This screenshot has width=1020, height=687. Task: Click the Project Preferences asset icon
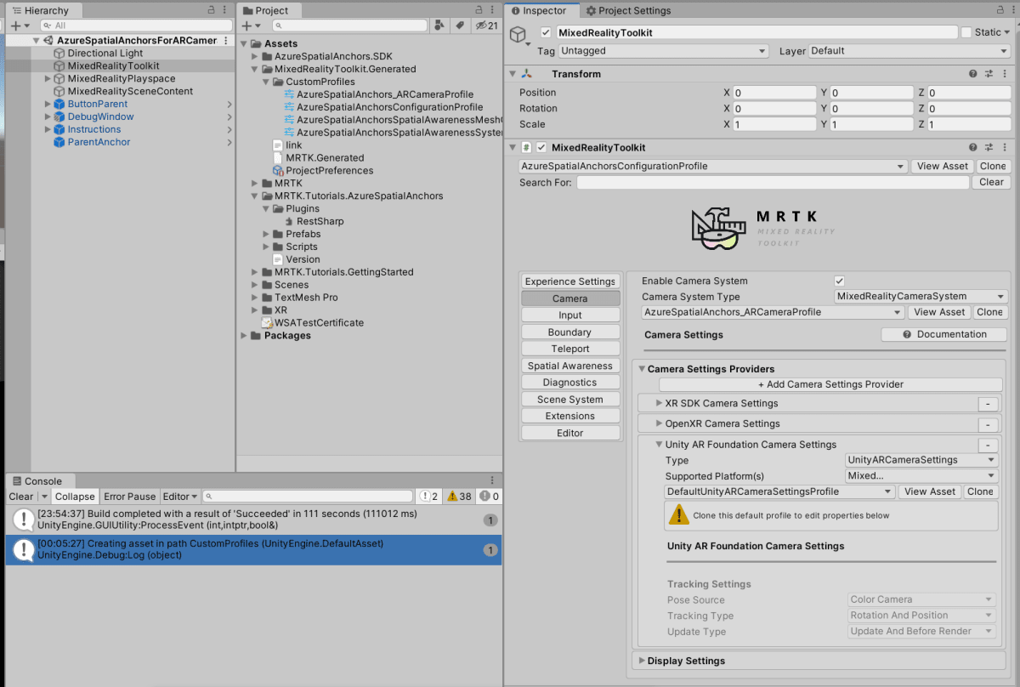click(278, 170)
